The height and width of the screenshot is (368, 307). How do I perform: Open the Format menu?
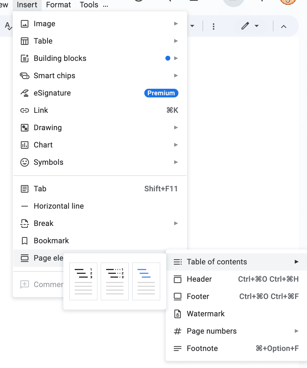point(58,5)
